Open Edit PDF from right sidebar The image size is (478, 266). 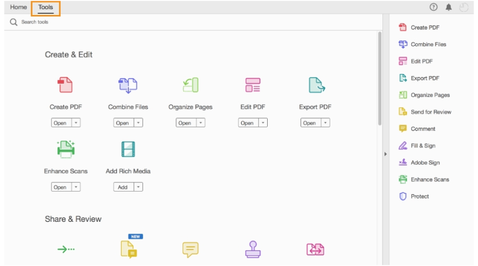click(416, 61)
